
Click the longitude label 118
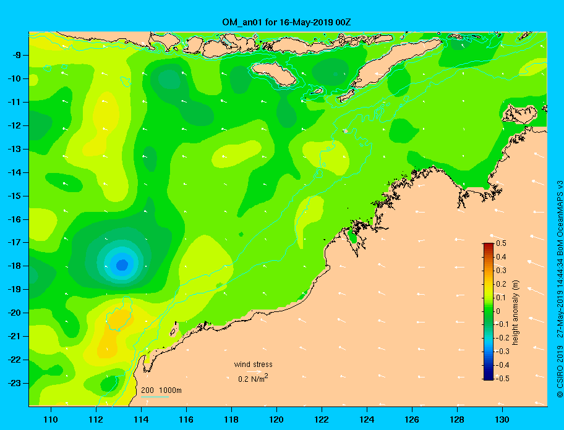pyautogui.click(x=231, y=419)
